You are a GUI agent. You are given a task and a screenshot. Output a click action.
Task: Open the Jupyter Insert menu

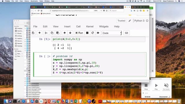(x=67, y=27)
